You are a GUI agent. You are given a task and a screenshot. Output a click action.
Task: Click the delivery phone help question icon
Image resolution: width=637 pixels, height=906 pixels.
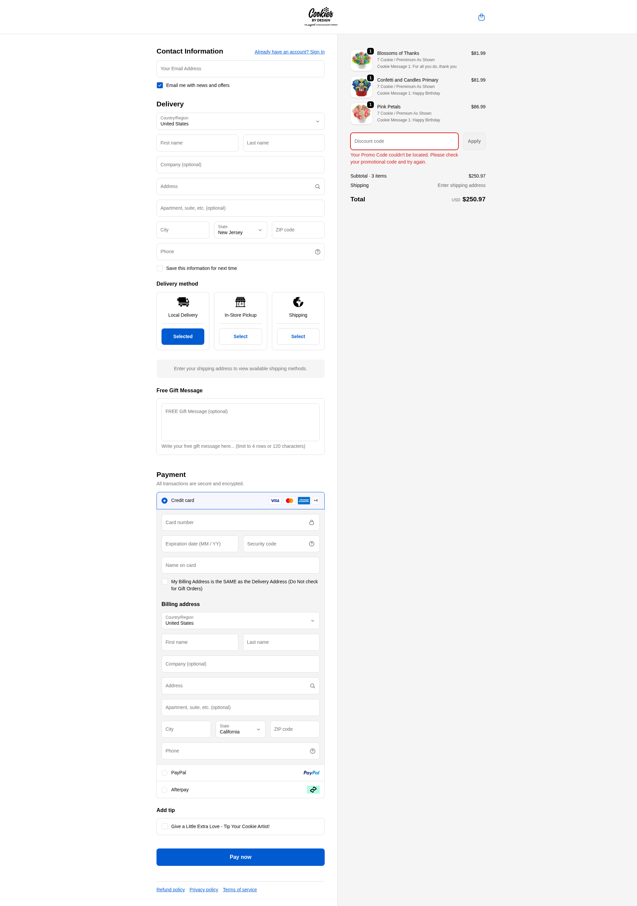pos(317,252)
